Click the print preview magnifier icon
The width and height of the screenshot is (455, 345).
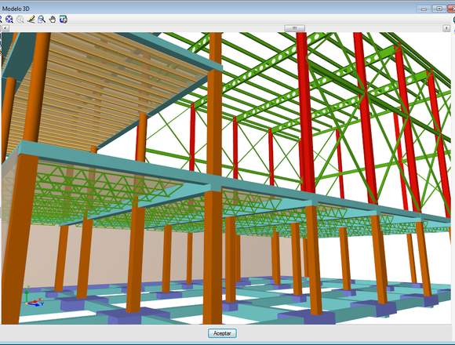point(42,20)
